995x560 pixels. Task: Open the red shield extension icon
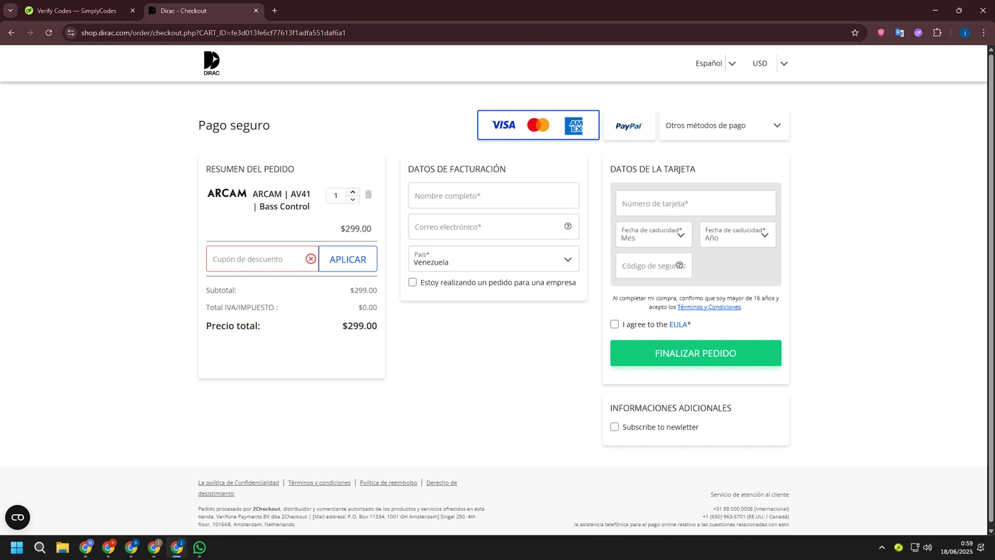pos(881,33)
